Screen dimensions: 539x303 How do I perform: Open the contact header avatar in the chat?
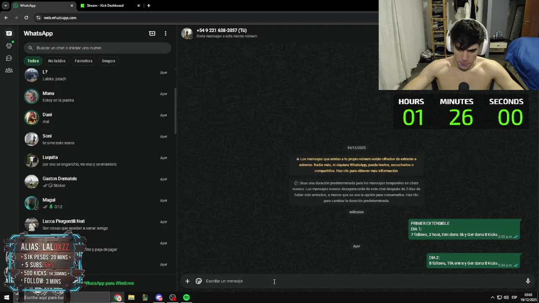(187, 33)
